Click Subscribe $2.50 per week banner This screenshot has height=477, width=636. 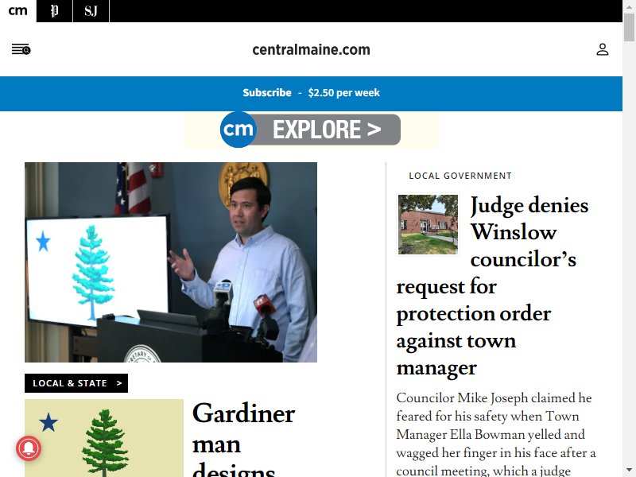click(x=311, y=93)
